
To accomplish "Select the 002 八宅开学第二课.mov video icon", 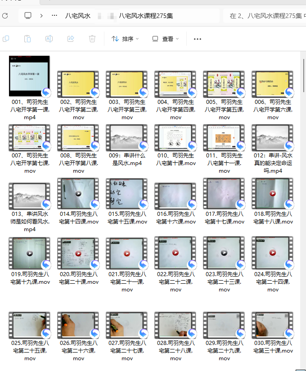I will pyautogui.click(x=78, y=84).
